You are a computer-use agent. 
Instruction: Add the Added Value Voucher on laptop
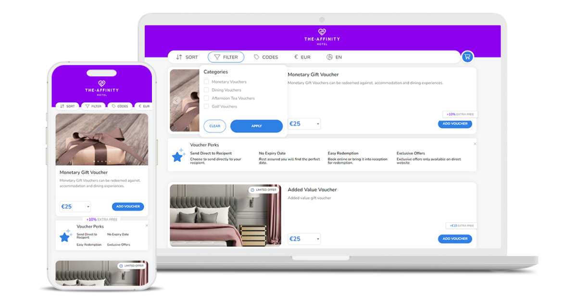[x=455, y=239]
